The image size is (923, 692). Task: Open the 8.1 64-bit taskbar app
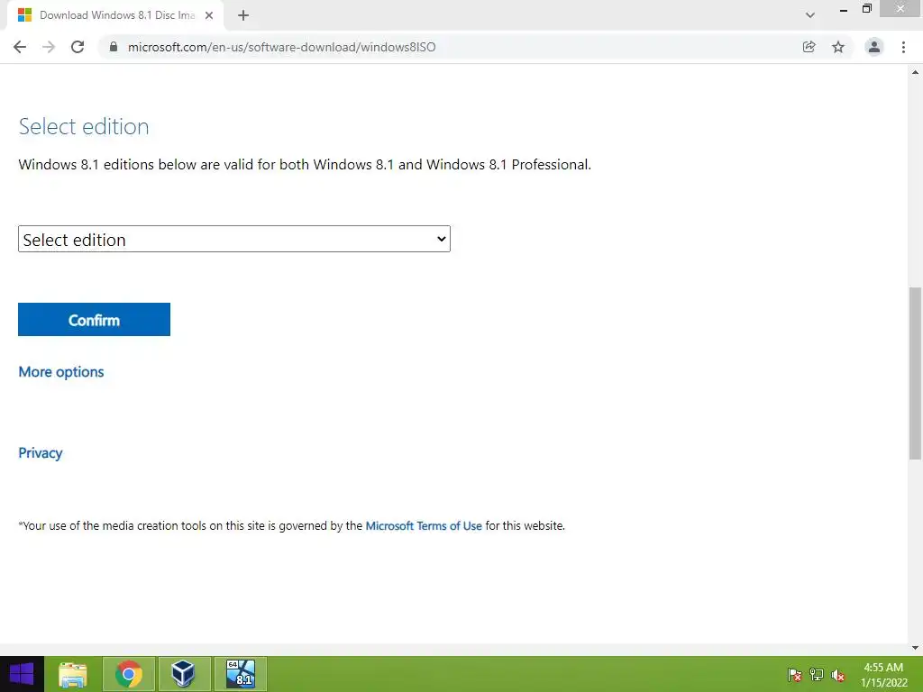click(x=240, y=674)
